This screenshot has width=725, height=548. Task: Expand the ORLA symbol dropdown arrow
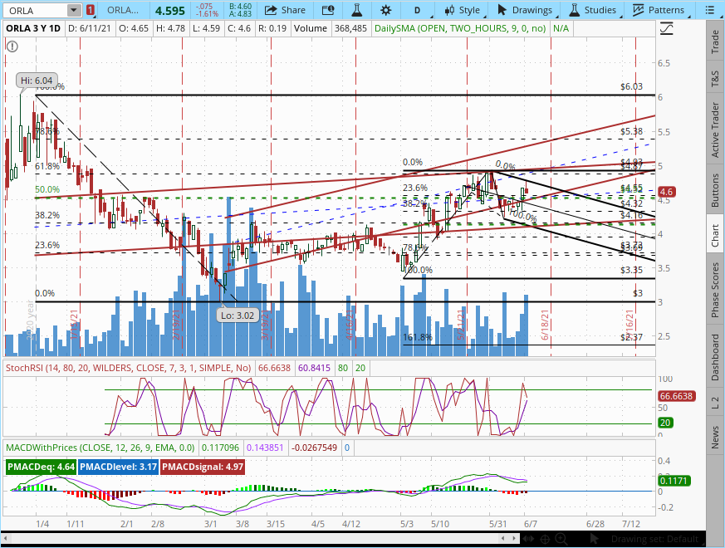74,10
